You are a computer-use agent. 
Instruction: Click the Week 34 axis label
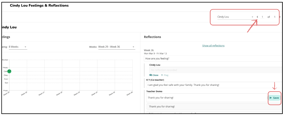(x=94, y=94)
